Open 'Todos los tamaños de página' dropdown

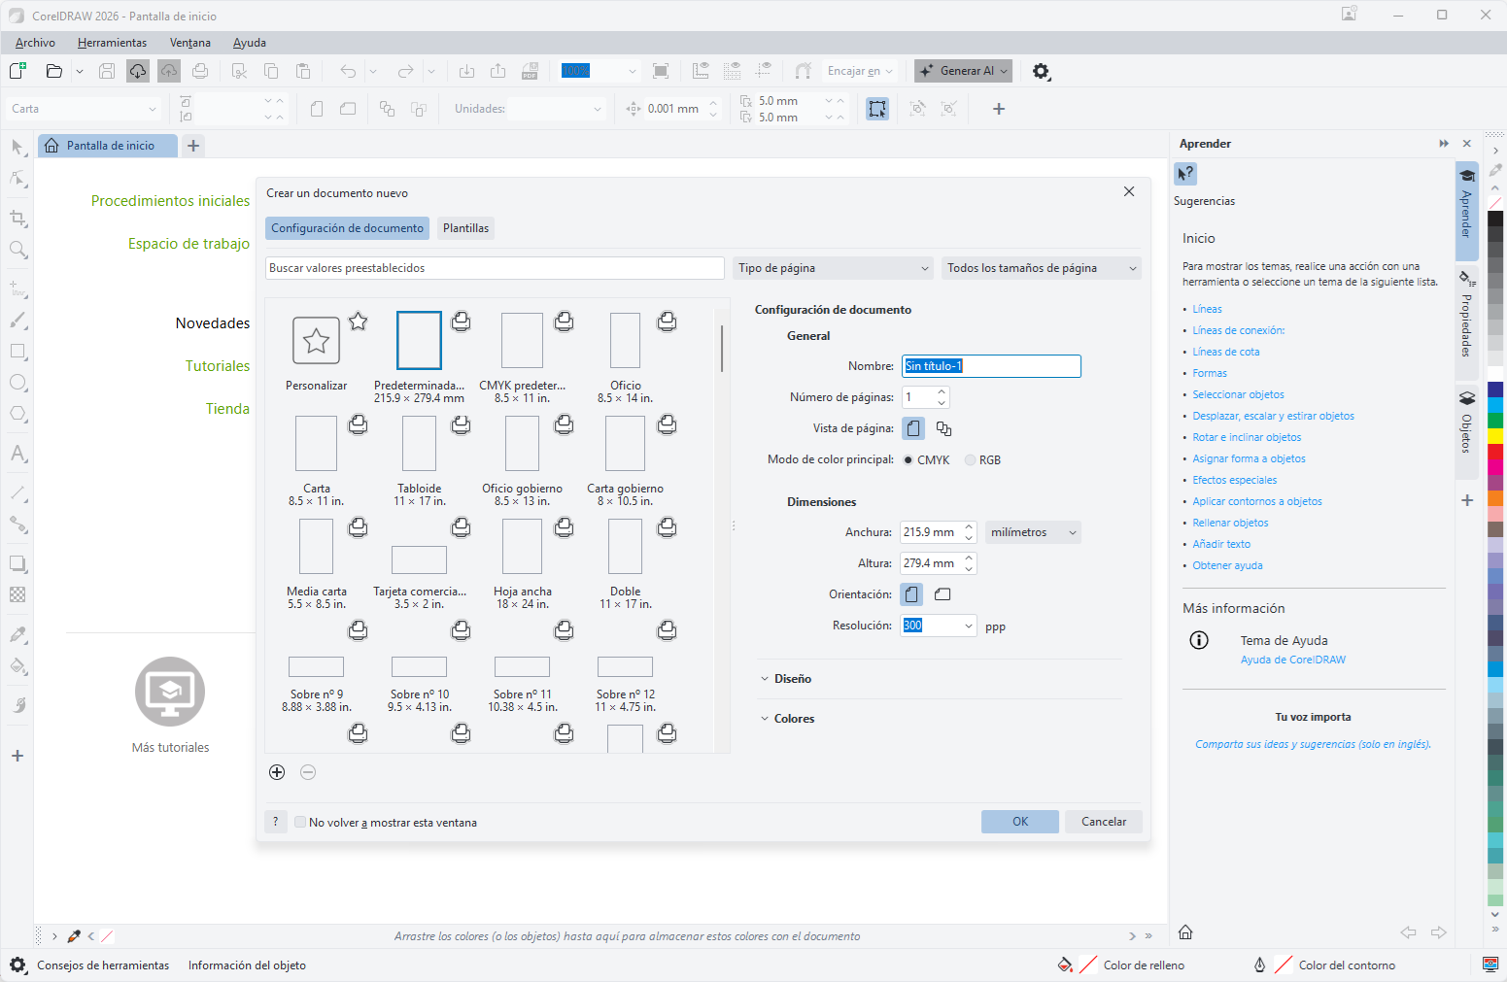point(1042,268)
